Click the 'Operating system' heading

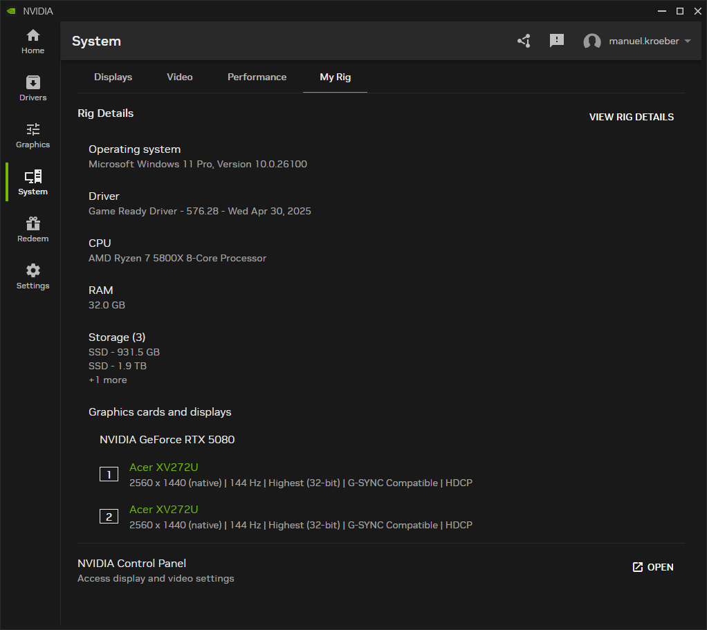point(134,149)
